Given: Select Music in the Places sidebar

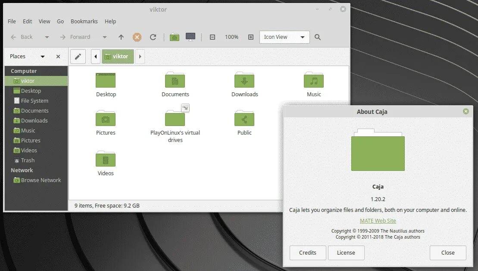Looking at the screenshot, I should point(36,130).
